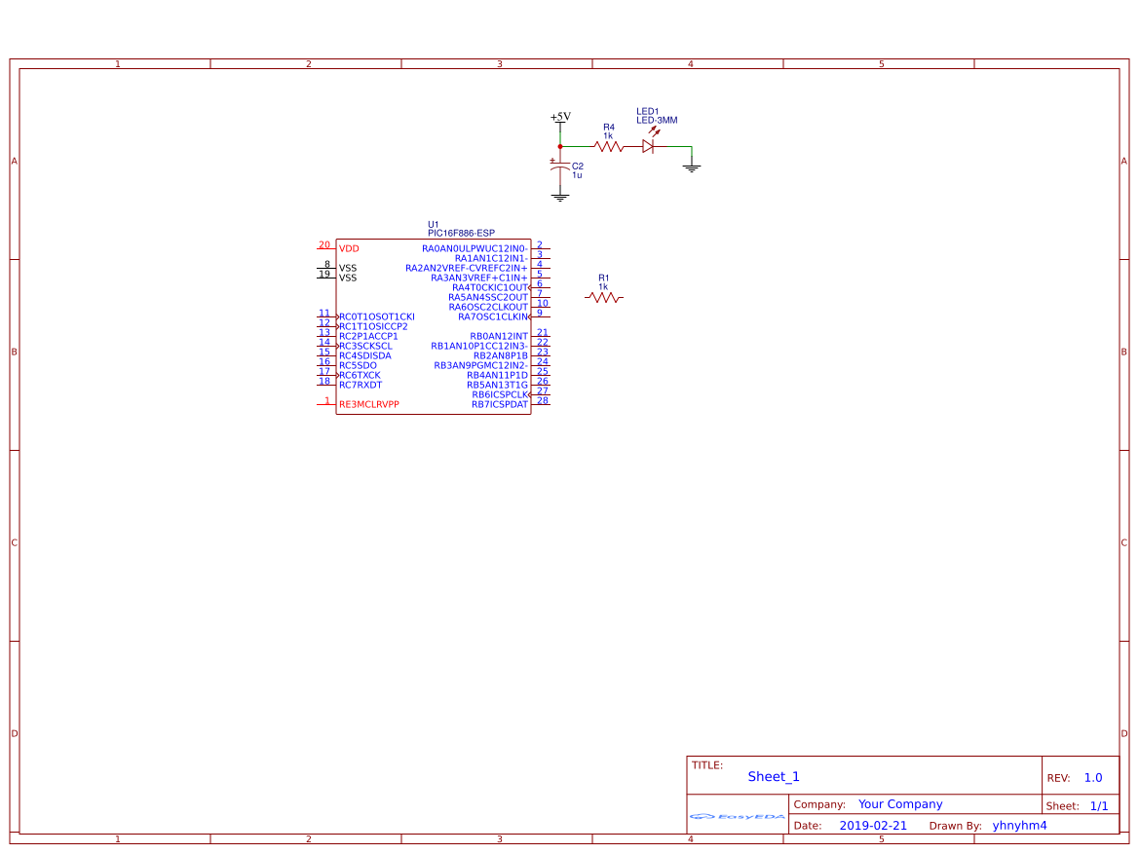Viewport: 1139px width, 854px height.
Task: Click the RB0AN12INT pin on the microcontroller
Action: coord(500,333)
